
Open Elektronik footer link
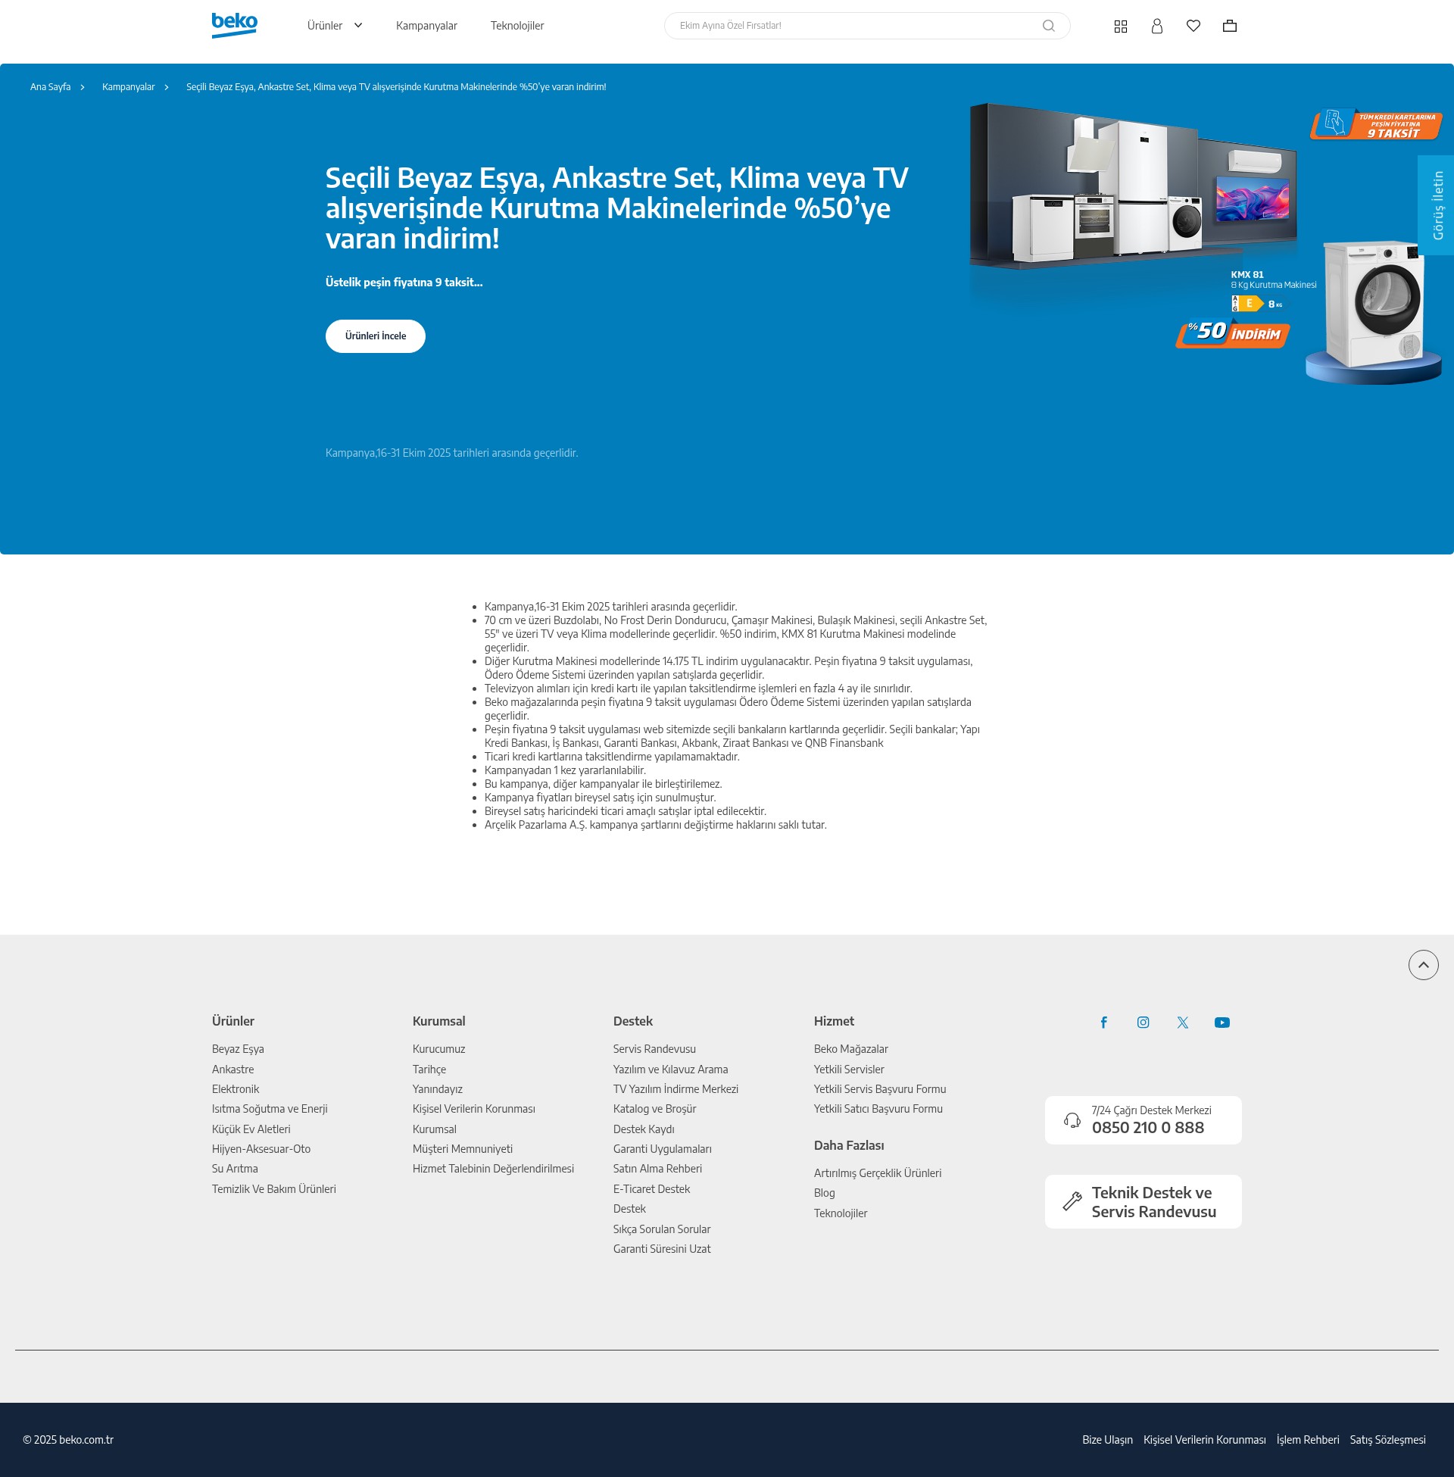pos(236,1089)
